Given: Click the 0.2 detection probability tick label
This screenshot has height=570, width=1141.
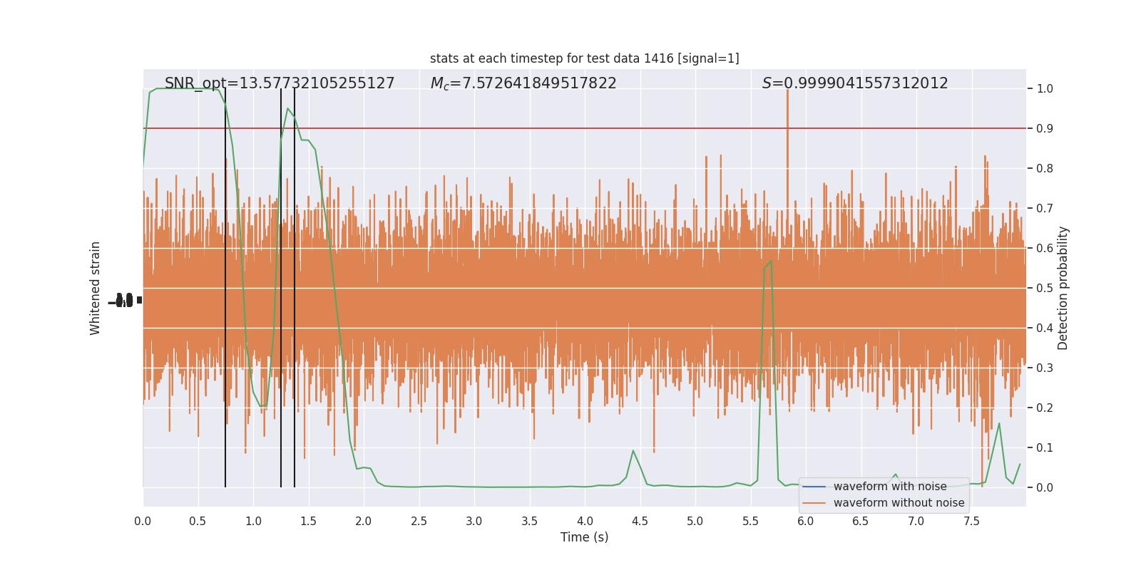Looking at the screenshot, I should 1045,408.
